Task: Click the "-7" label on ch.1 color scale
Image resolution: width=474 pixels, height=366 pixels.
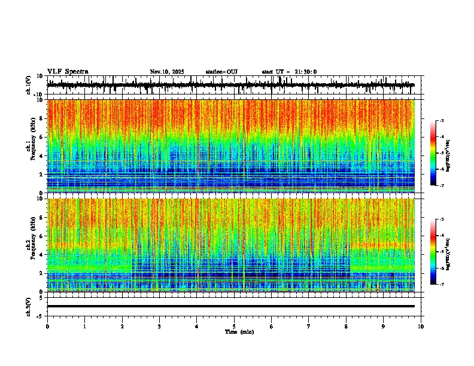Action: pos(441,185)
